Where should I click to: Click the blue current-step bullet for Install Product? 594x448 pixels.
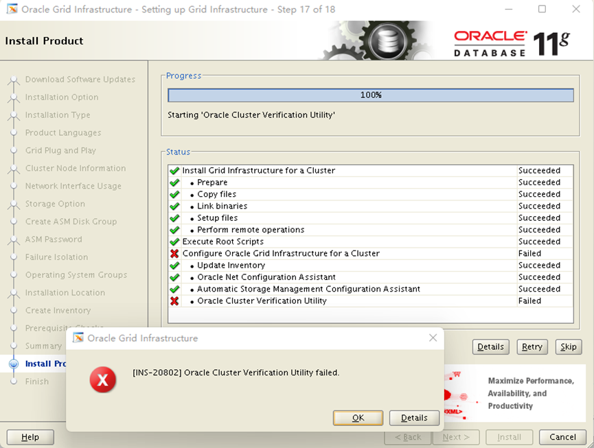click(14, 364)
